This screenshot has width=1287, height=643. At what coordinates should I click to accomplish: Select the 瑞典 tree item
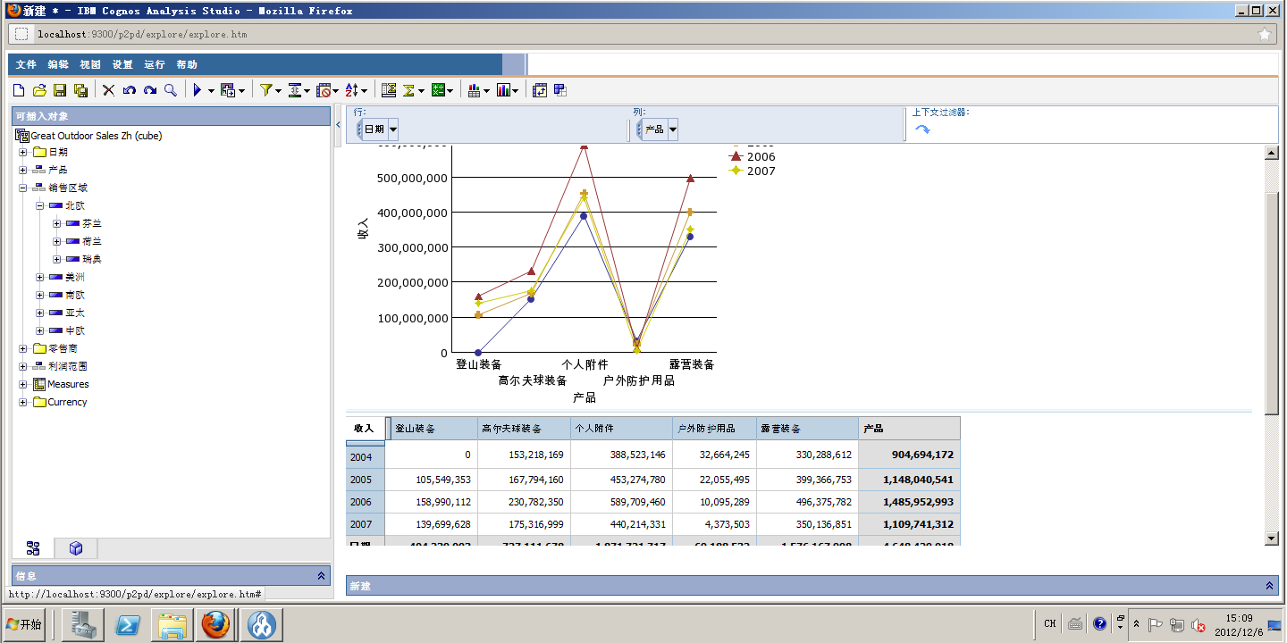coord(92,259)
